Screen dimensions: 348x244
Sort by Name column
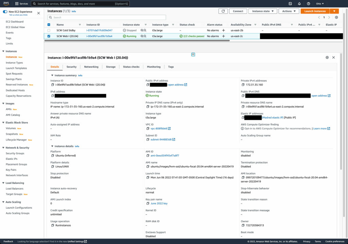point(80,24)
